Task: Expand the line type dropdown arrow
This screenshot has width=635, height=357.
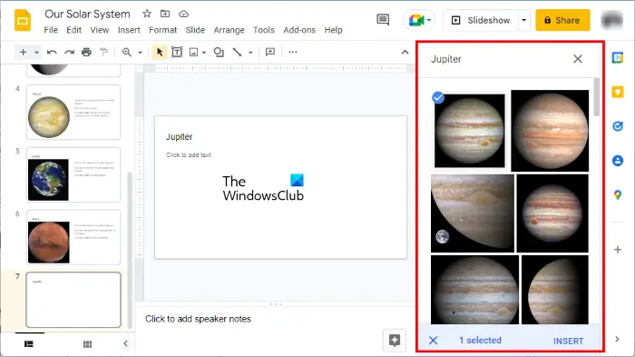Action: (x=250, y=53)
